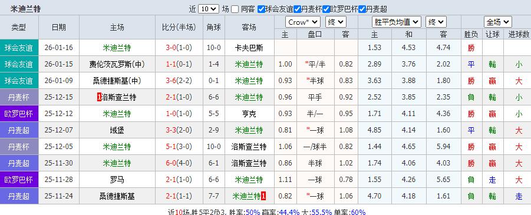Click the 4.85 home odds value
Screen dimensions: 531x215
click(x=375, y=130)
